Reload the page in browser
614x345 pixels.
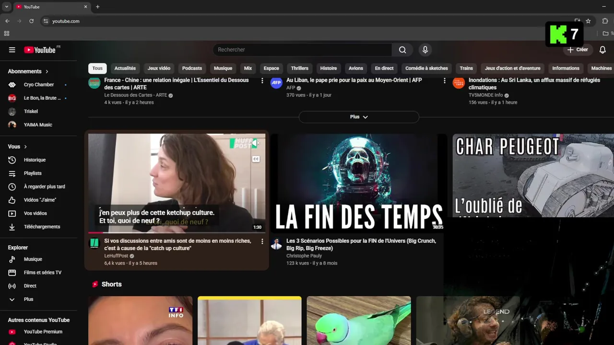pos(31,21)
